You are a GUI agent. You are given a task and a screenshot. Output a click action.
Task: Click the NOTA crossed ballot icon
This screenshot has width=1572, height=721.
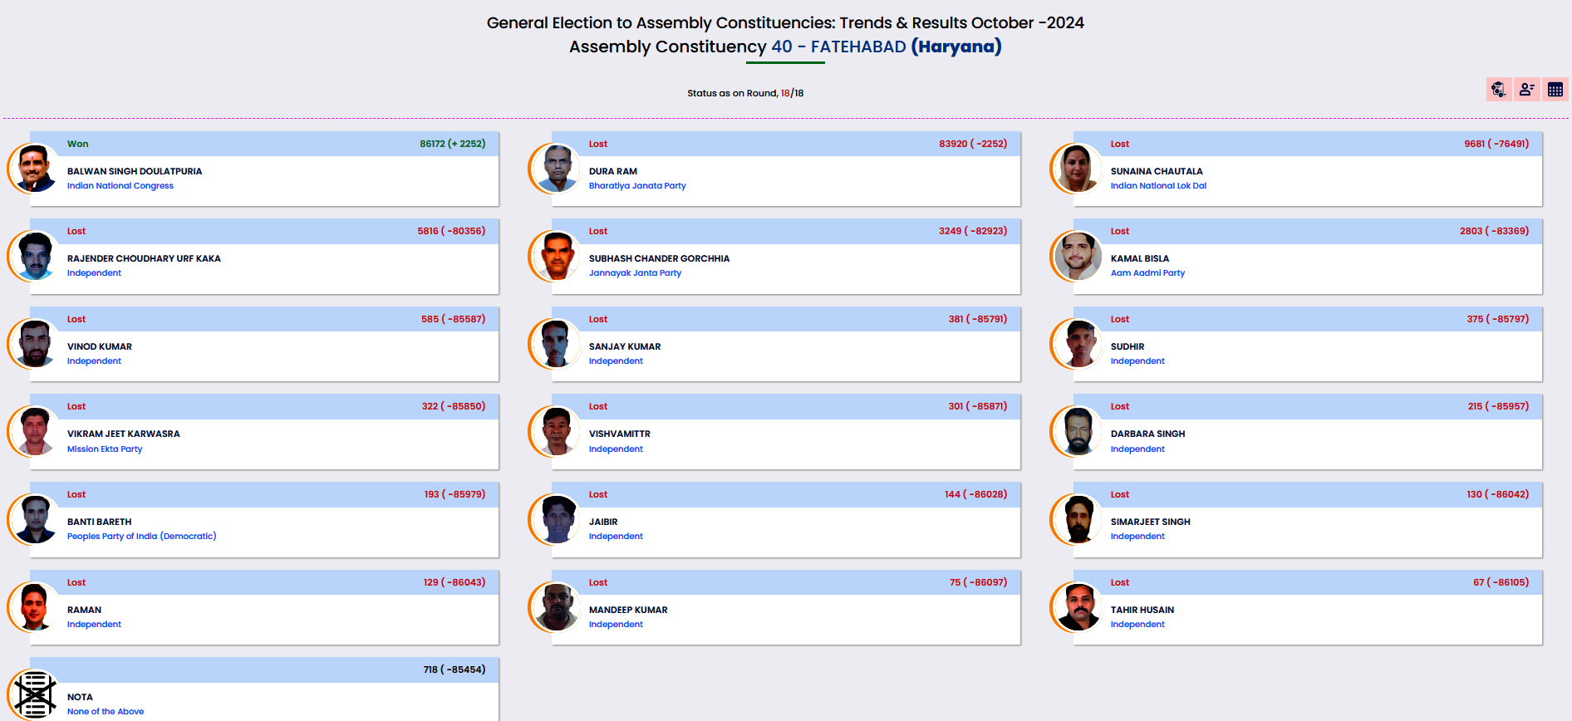click(x=35, y=694)
